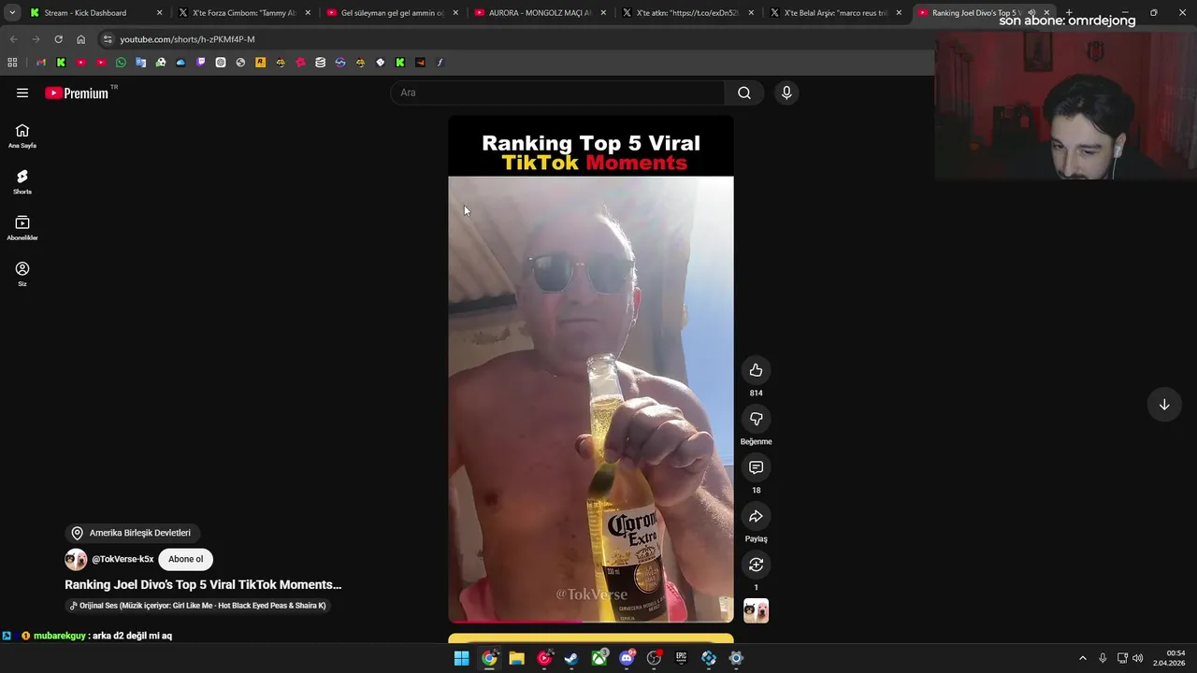Image resolution: width=1197 pixels, height=673 pixels.
Task: Dislike the Short with the Beğenme button
Action: 756,419
